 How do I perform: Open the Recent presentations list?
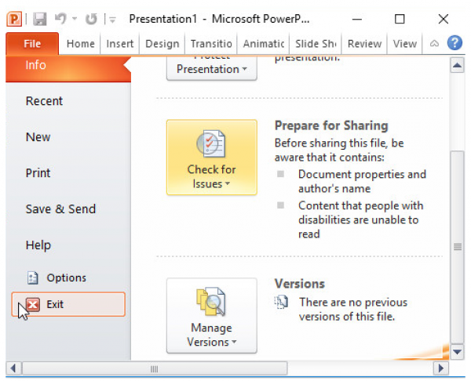(44, 101)
